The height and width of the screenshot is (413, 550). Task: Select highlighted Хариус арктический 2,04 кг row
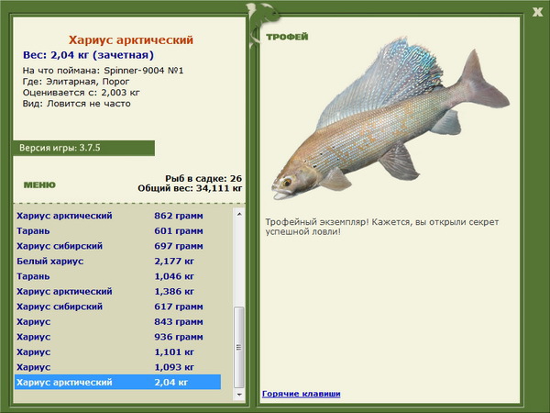pos(117,382)
